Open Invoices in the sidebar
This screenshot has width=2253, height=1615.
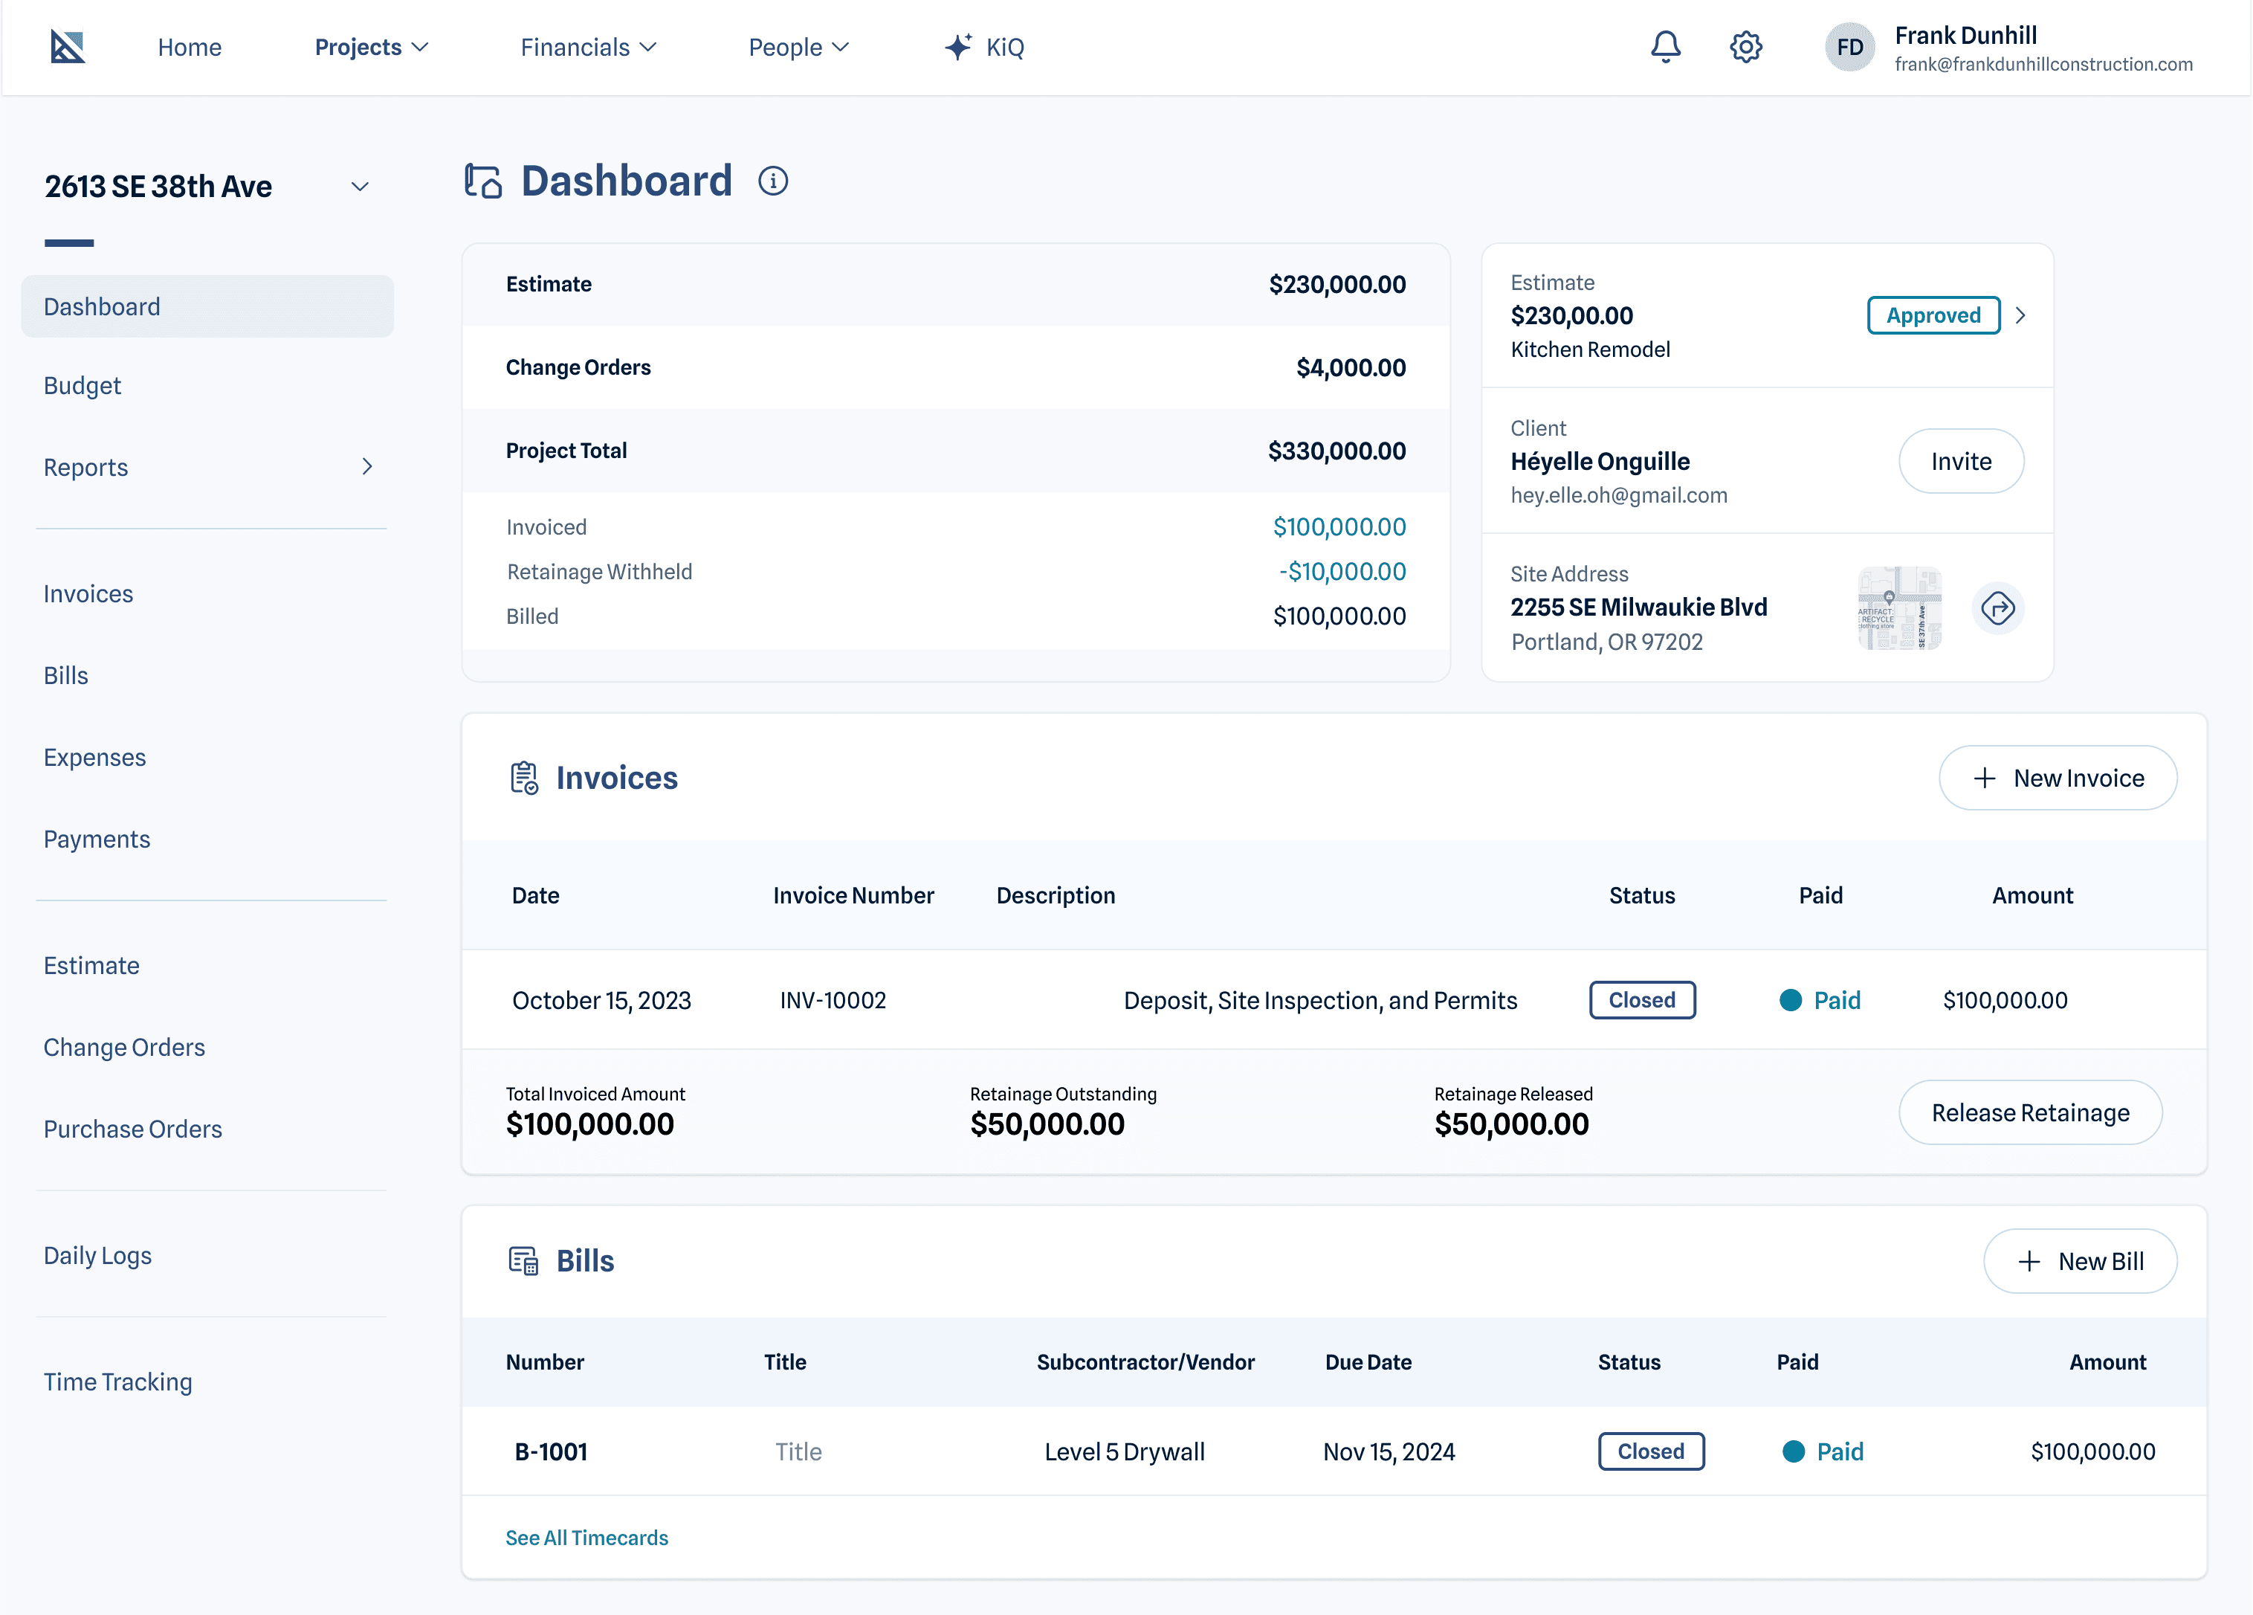88,593
